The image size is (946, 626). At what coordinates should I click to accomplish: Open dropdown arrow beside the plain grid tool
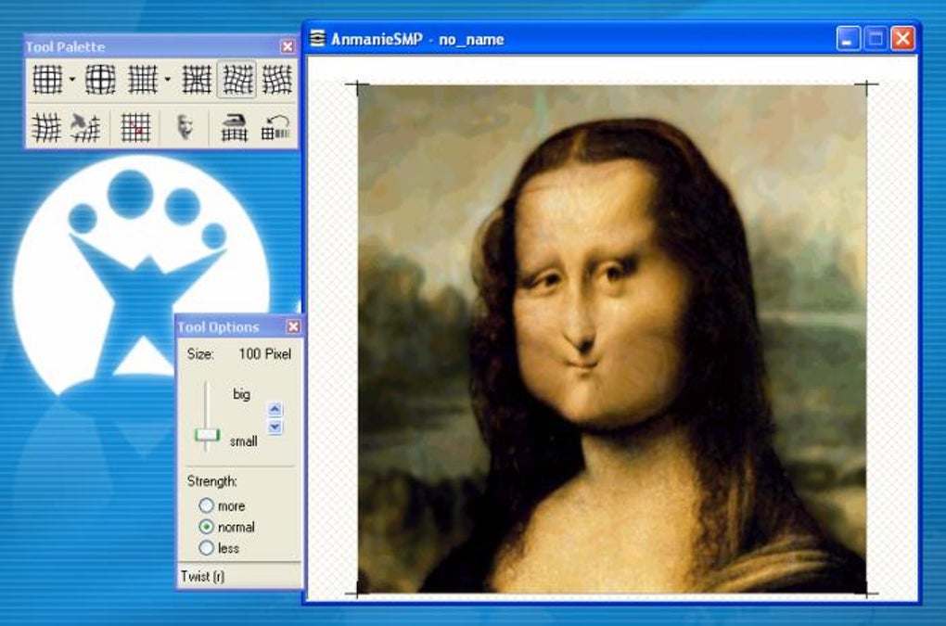point(71,79)
